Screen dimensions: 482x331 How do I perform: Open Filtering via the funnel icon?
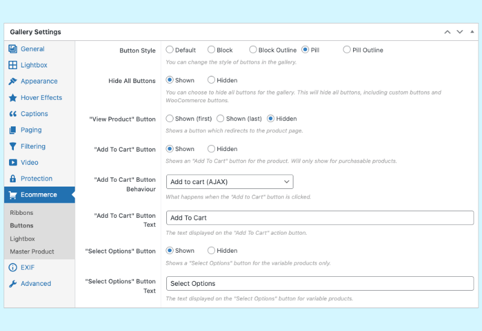13,146
